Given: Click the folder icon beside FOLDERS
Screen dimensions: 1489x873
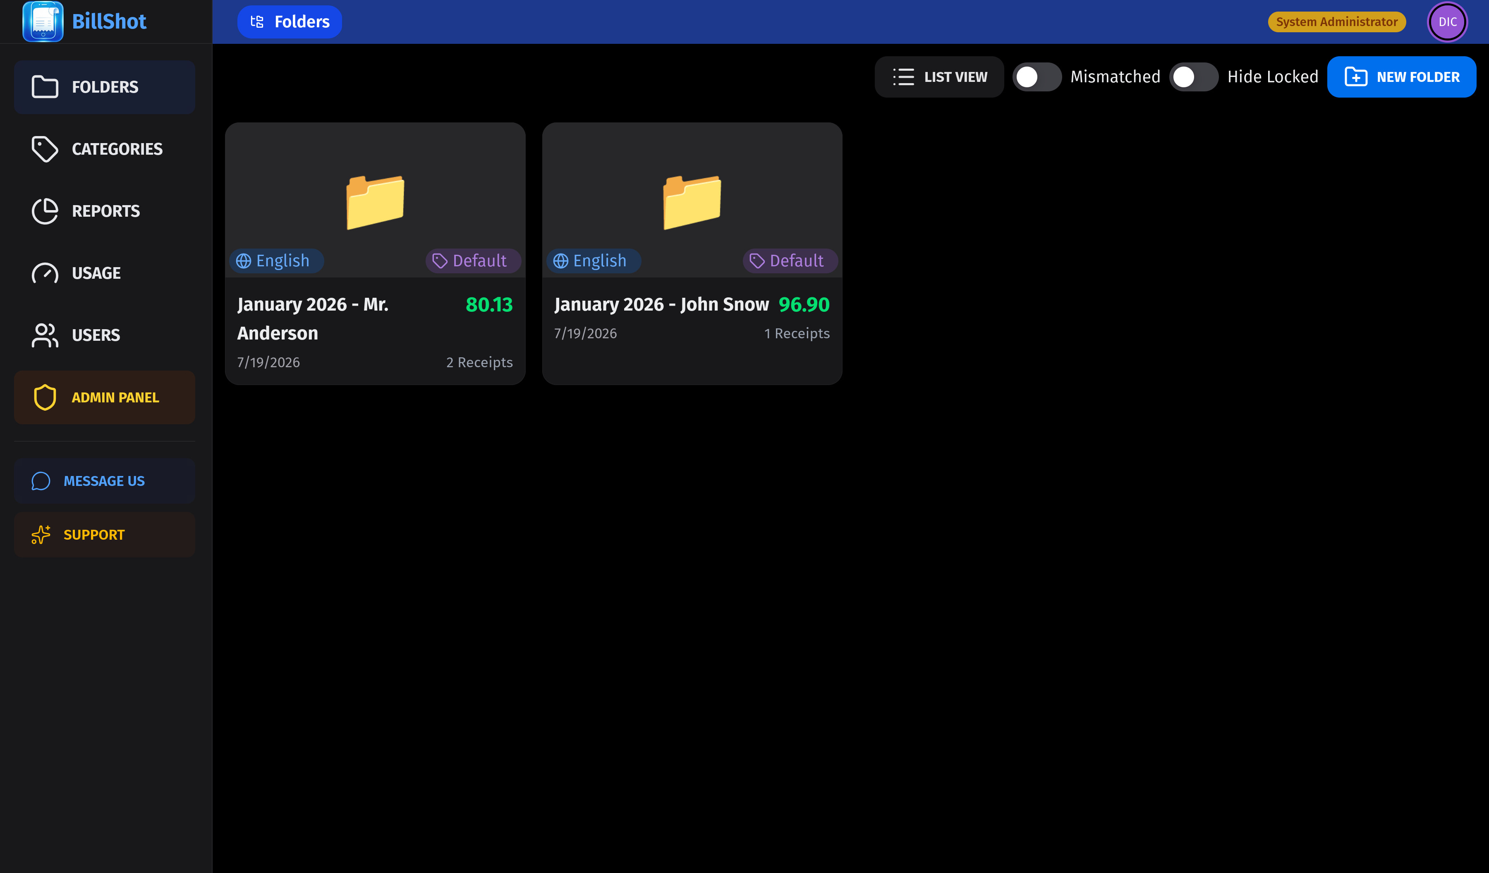Looking at the screenshot, I should [x=45, y=87].
